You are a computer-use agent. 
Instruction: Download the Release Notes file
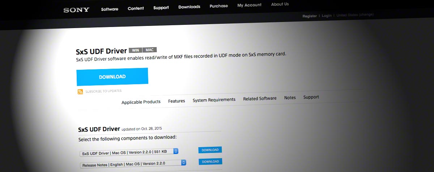tap(210, 162)
